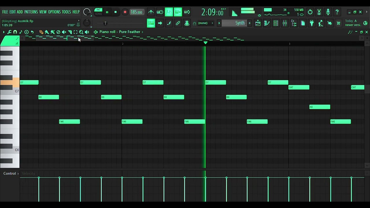Viewport: 370px width, 208px height.
Task: Pick the Zoom magnifier tool
Action: tap(81, 32)
